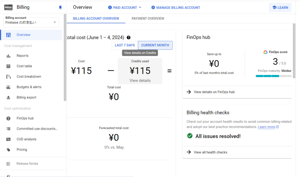Click the arrow beside View details on FinOps hub

click(x=189, y=92)
